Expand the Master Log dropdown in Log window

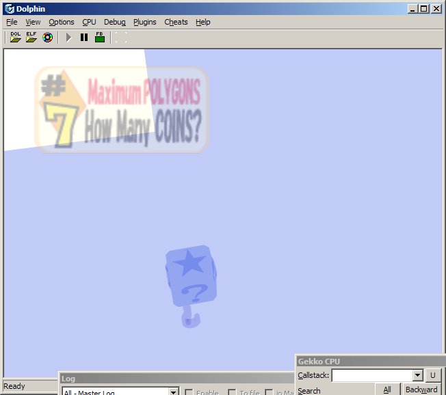coord(173,392)
